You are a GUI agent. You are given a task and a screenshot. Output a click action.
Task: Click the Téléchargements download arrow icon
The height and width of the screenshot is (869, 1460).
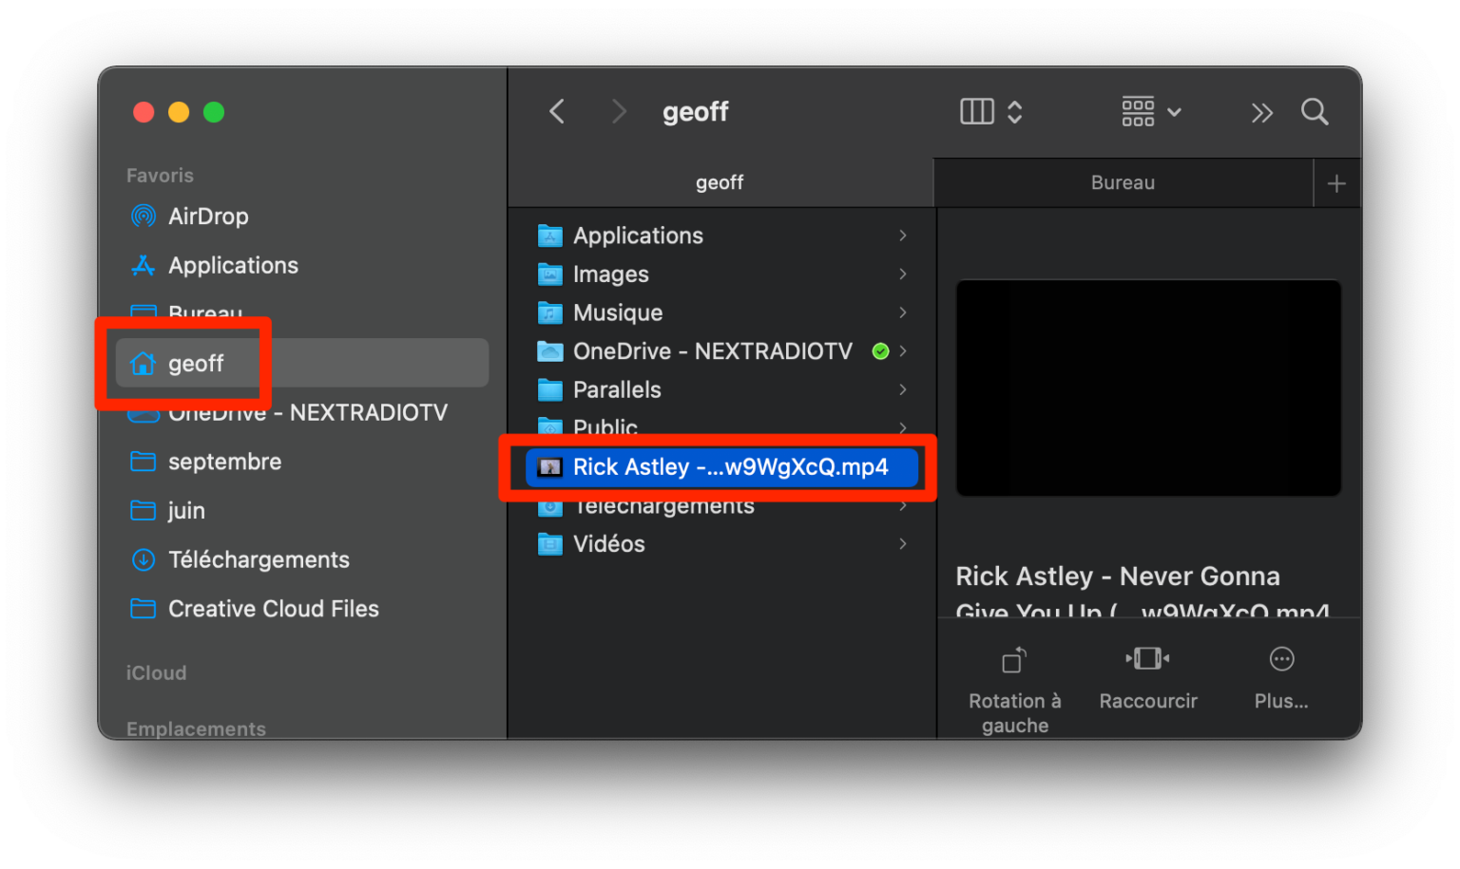tap(144, 560)
